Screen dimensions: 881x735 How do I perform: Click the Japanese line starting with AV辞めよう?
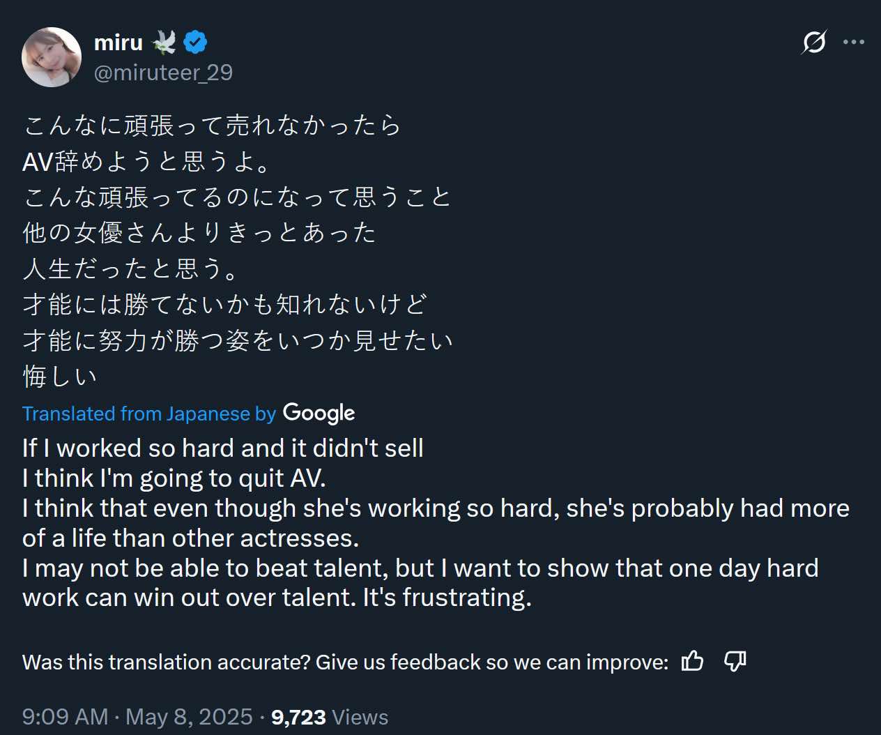click(146, 161)
